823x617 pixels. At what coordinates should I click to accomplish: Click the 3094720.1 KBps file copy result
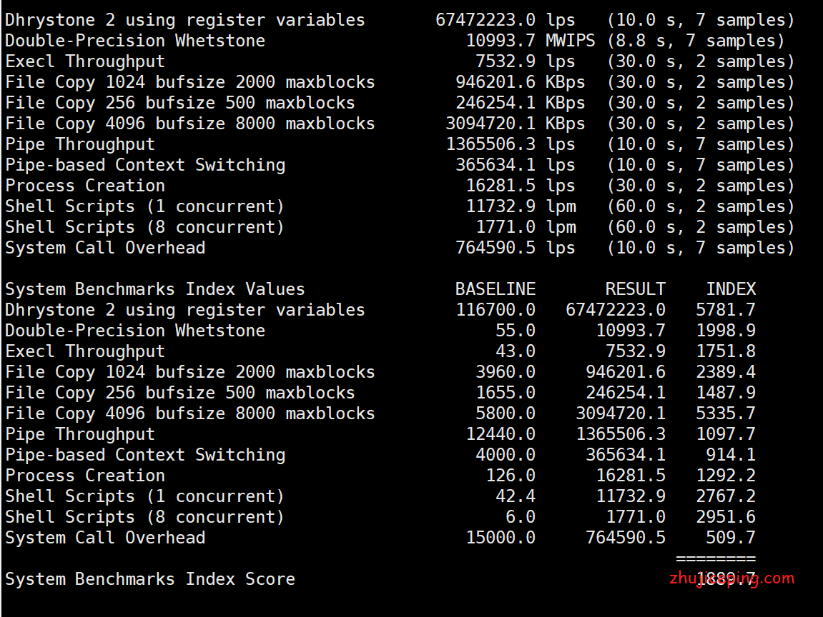coord(490,124)
